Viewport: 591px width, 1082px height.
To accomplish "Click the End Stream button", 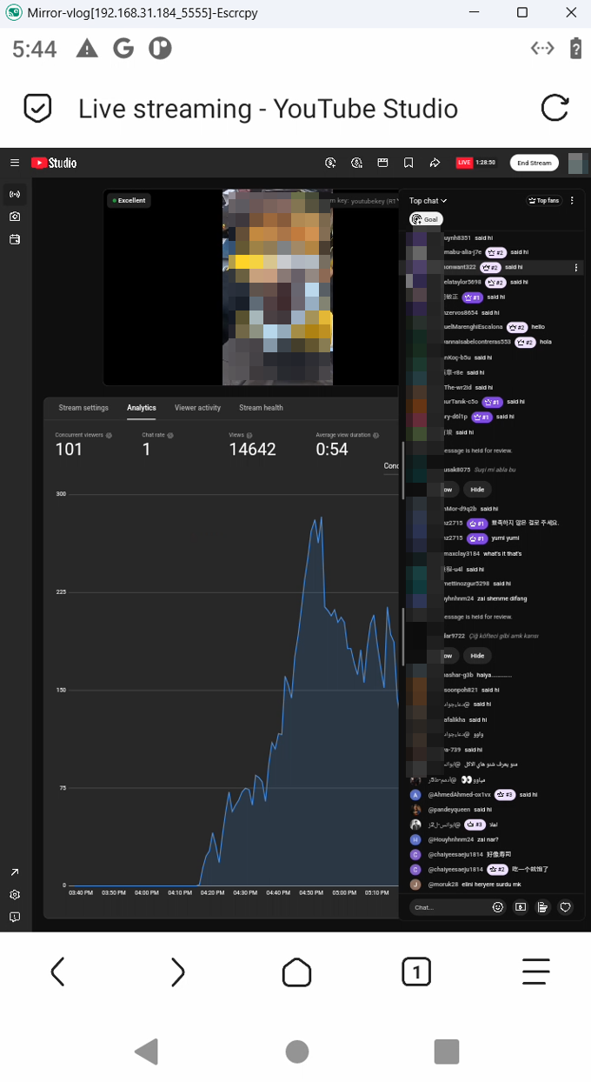I will (x=535, y=163).
